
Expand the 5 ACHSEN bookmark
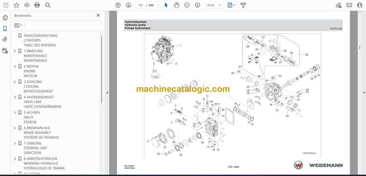point(15,112)
